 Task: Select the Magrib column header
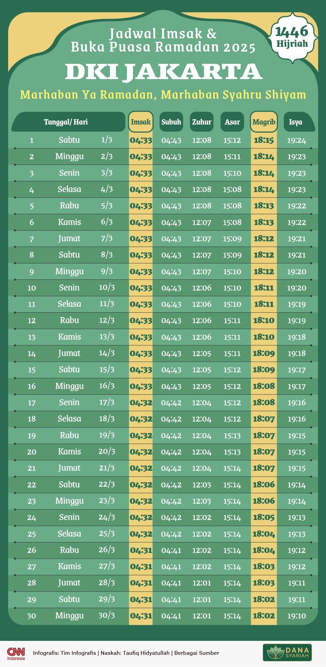(x=264, y=122)
